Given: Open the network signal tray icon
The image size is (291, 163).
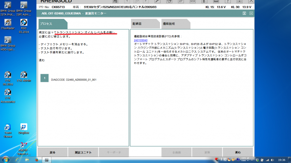Looking at the screenshot, I should click(267, 160).
